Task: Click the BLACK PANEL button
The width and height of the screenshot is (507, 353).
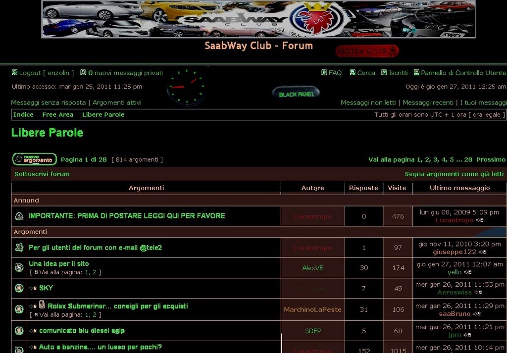Action: (x=296, y=94)
